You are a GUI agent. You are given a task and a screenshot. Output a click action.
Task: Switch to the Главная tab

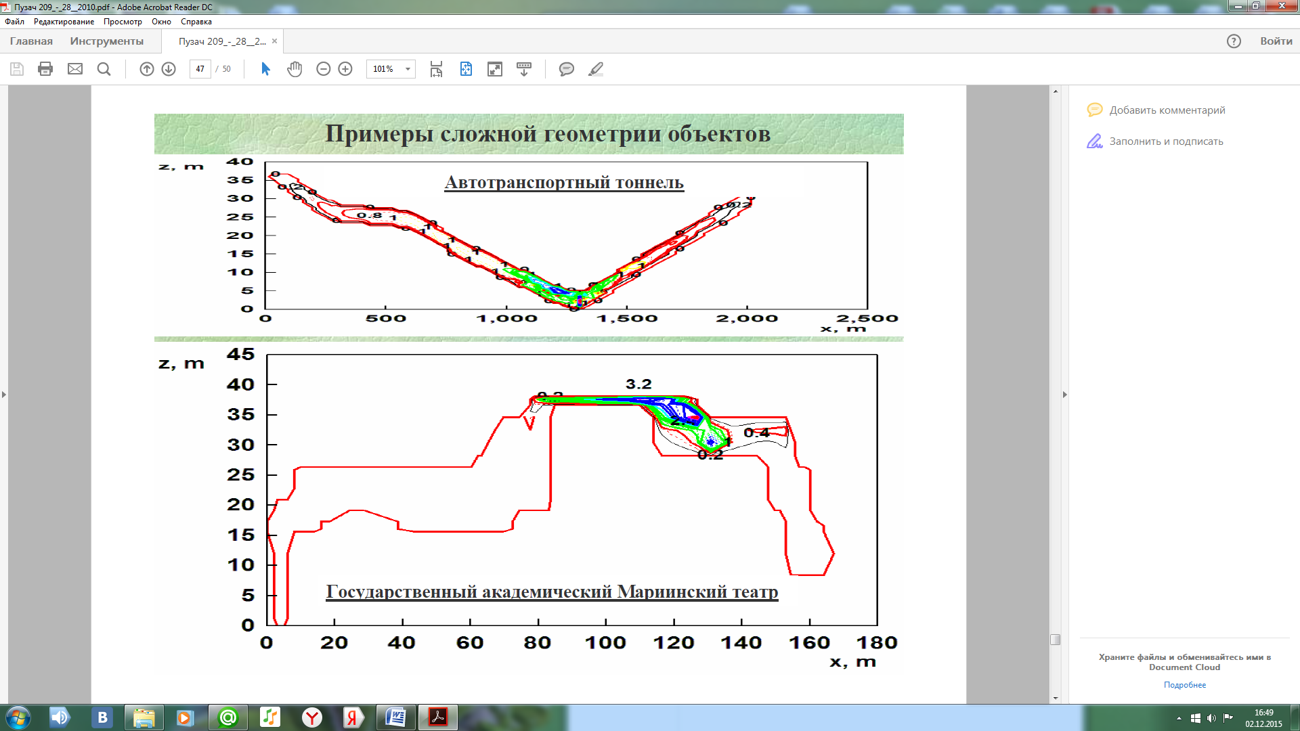tap(31, 41)
